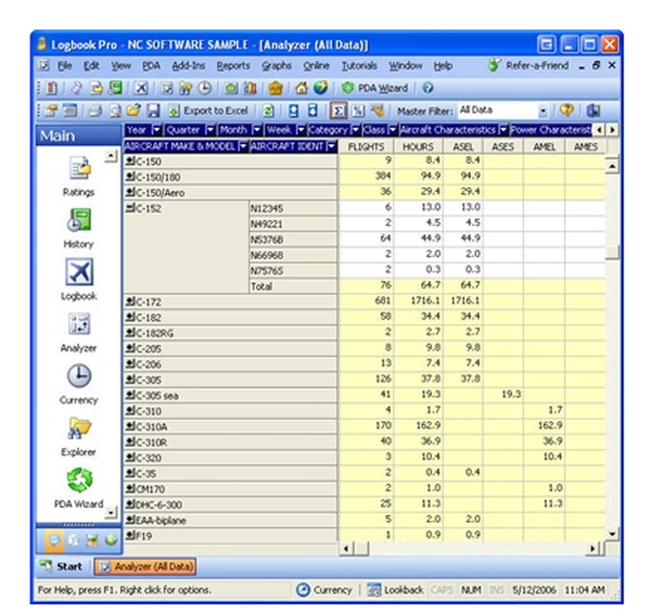The image size is (658, 616).
Task: Click the Start button
Action: click(61, 567)
